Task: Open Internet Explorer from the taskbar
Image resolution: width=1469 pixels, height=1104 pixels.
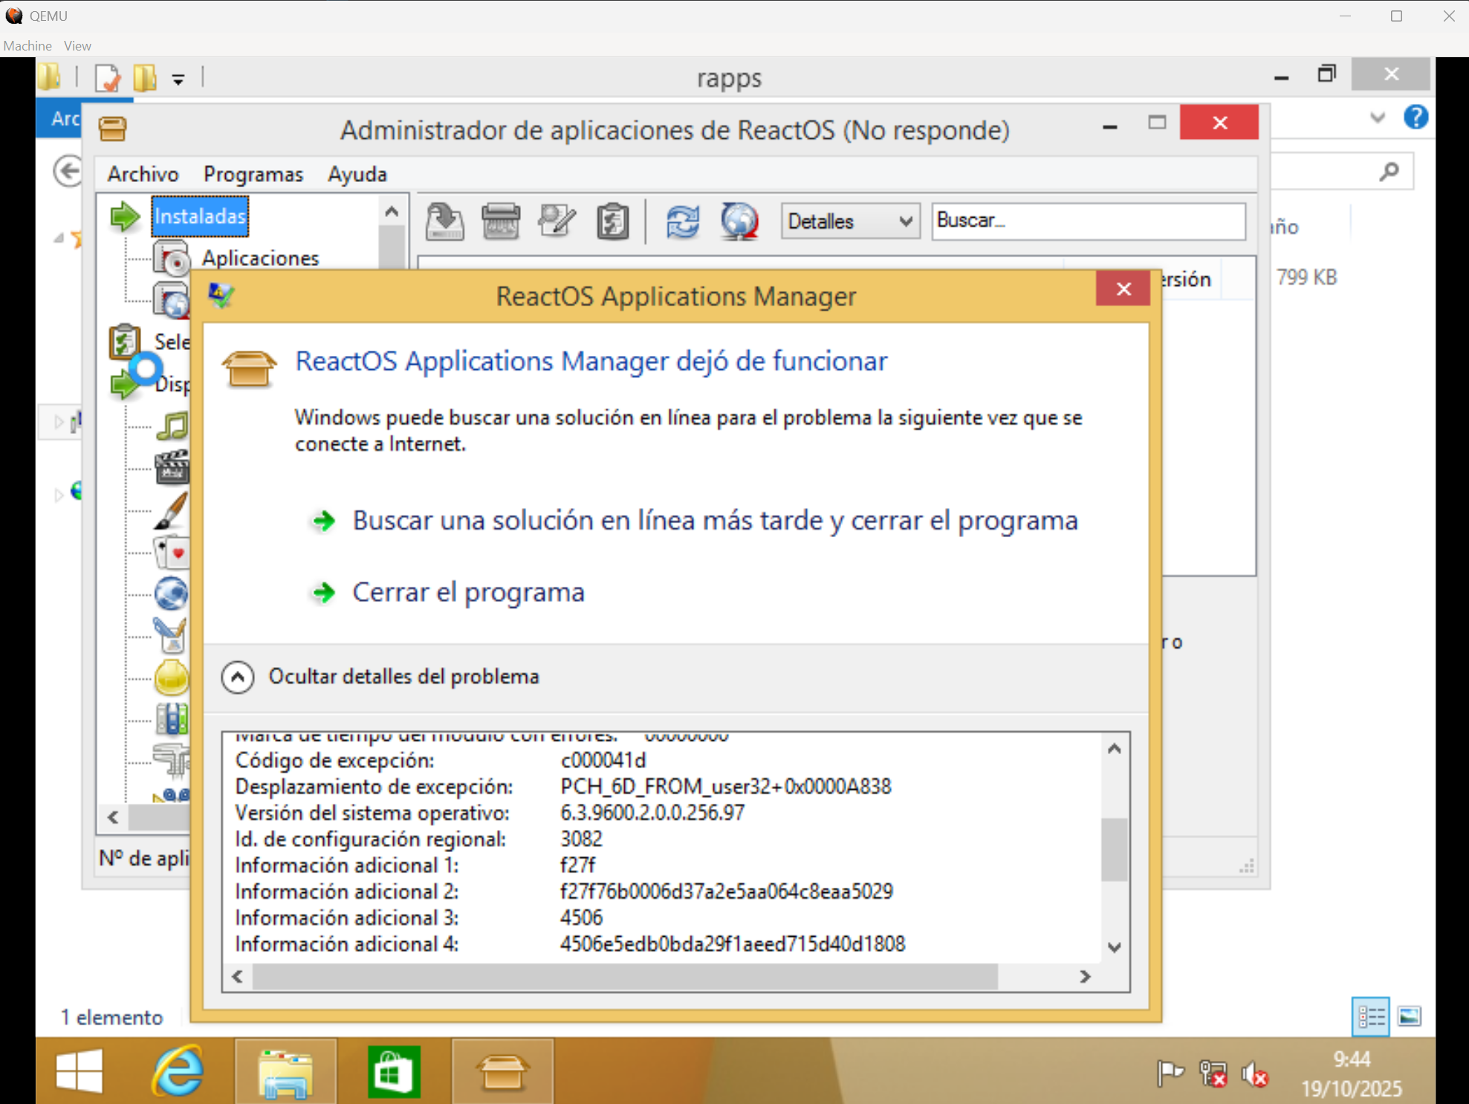Action: coord(177,1071)
